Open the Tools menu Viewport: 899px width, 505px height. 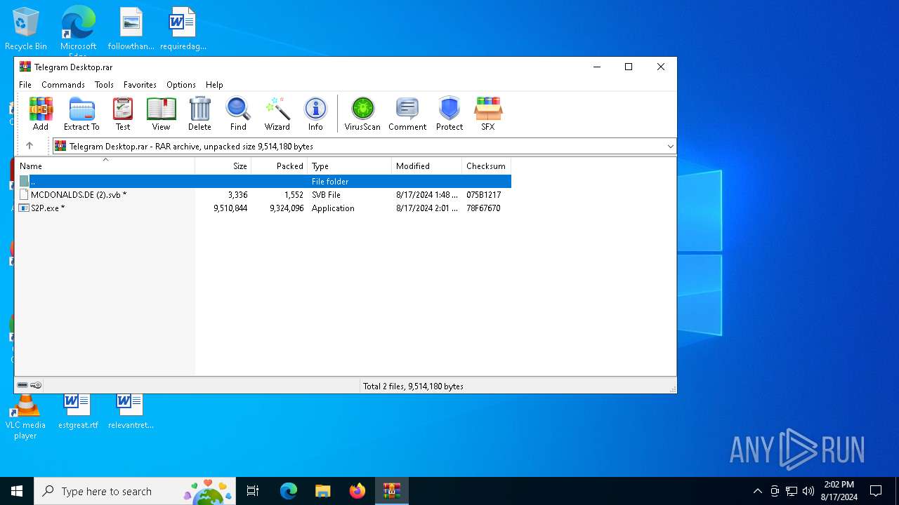click(x=104, y=84)
